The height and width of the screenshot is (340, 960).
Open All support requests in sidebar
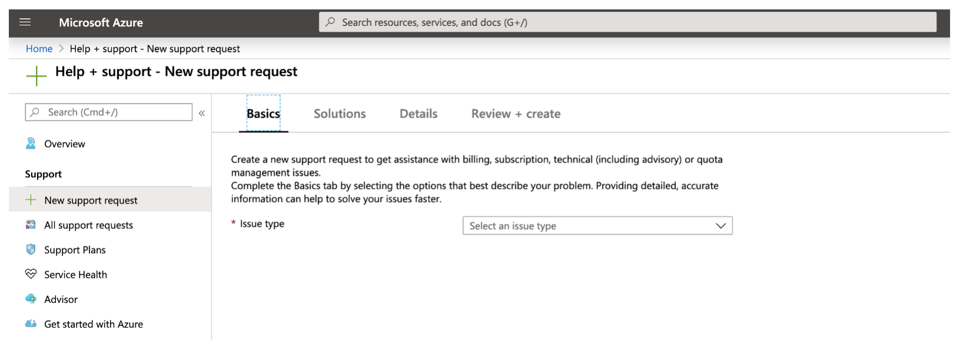click(x=88, y=225)
